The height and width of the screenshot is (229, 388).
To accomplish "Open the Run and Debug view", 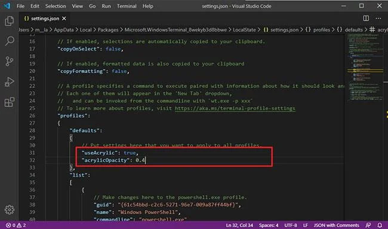I will (x=9, y=81).
